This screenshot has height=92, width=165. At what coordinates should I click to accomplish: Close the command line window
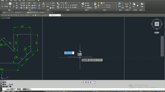pos(1,82)
